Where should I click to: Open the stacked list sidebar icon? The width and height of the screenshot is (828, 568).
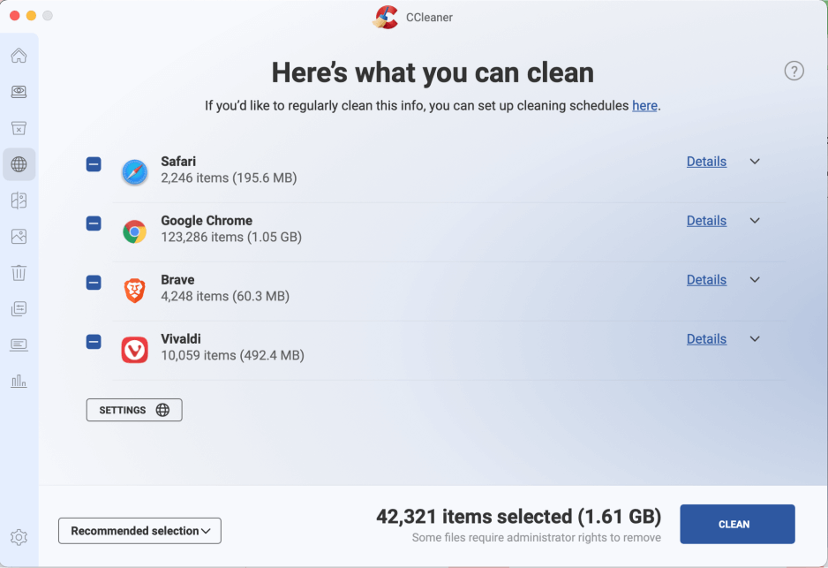pyautogui.click(x=19, y=308)
